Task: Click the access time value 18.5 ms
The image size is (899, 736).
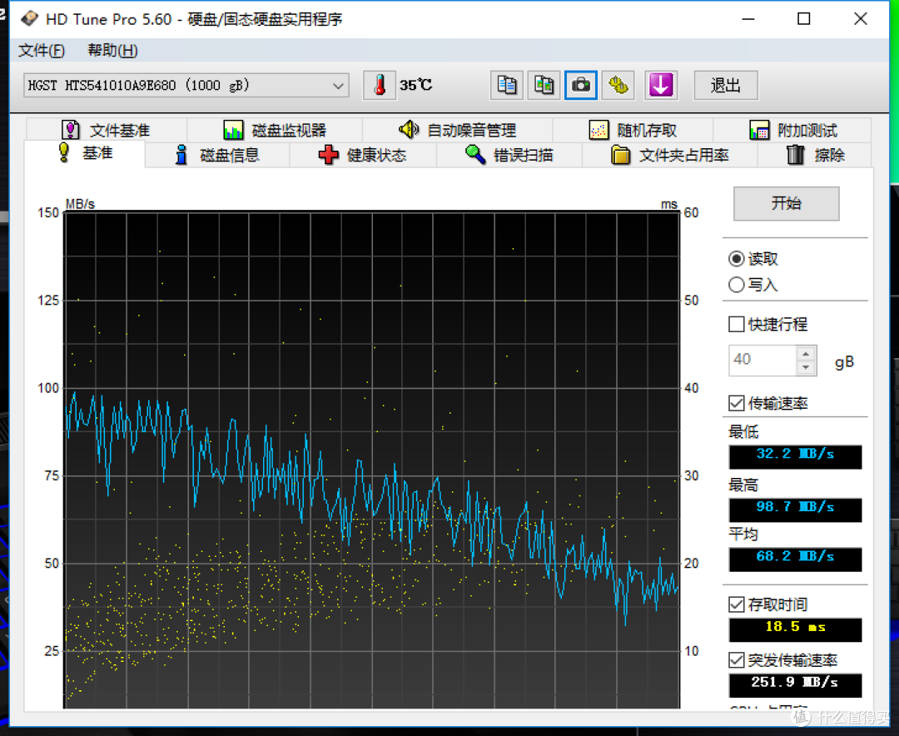Action: coord(795,630)
